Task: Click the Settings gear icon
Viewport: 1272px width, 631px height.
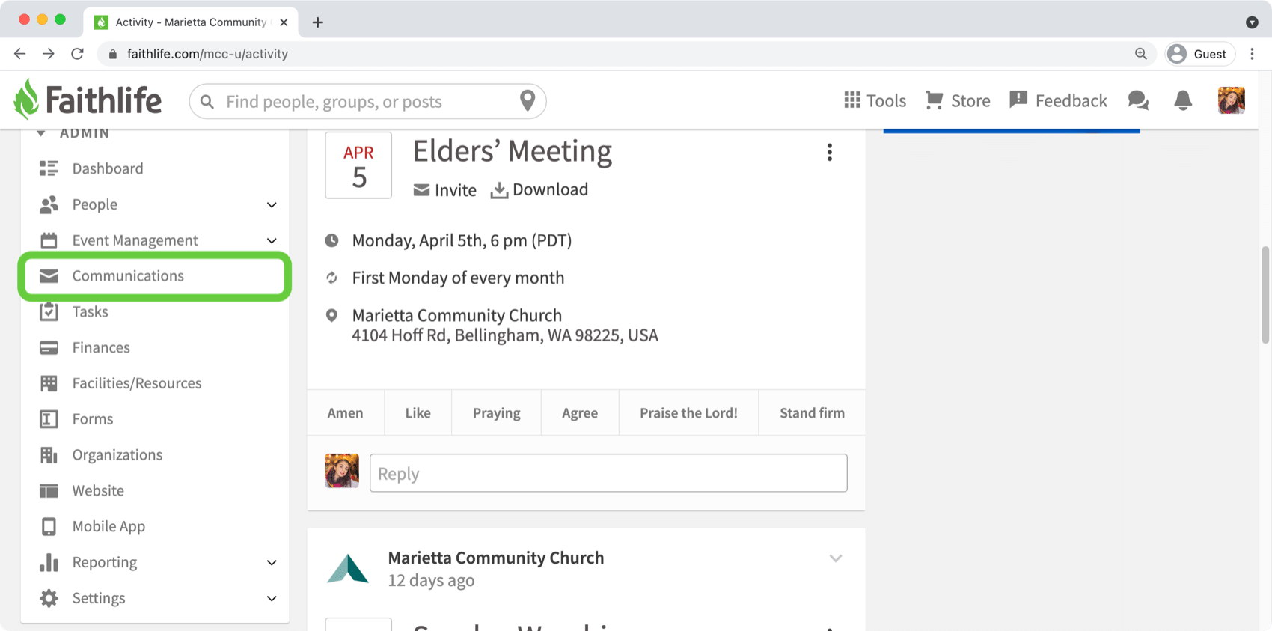Action: [x=49, y=598]
